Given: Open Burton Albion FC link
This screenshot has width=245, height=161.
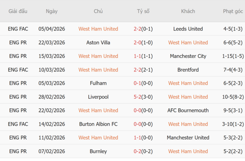Looking at the screenshot, I should click(98, 124).
